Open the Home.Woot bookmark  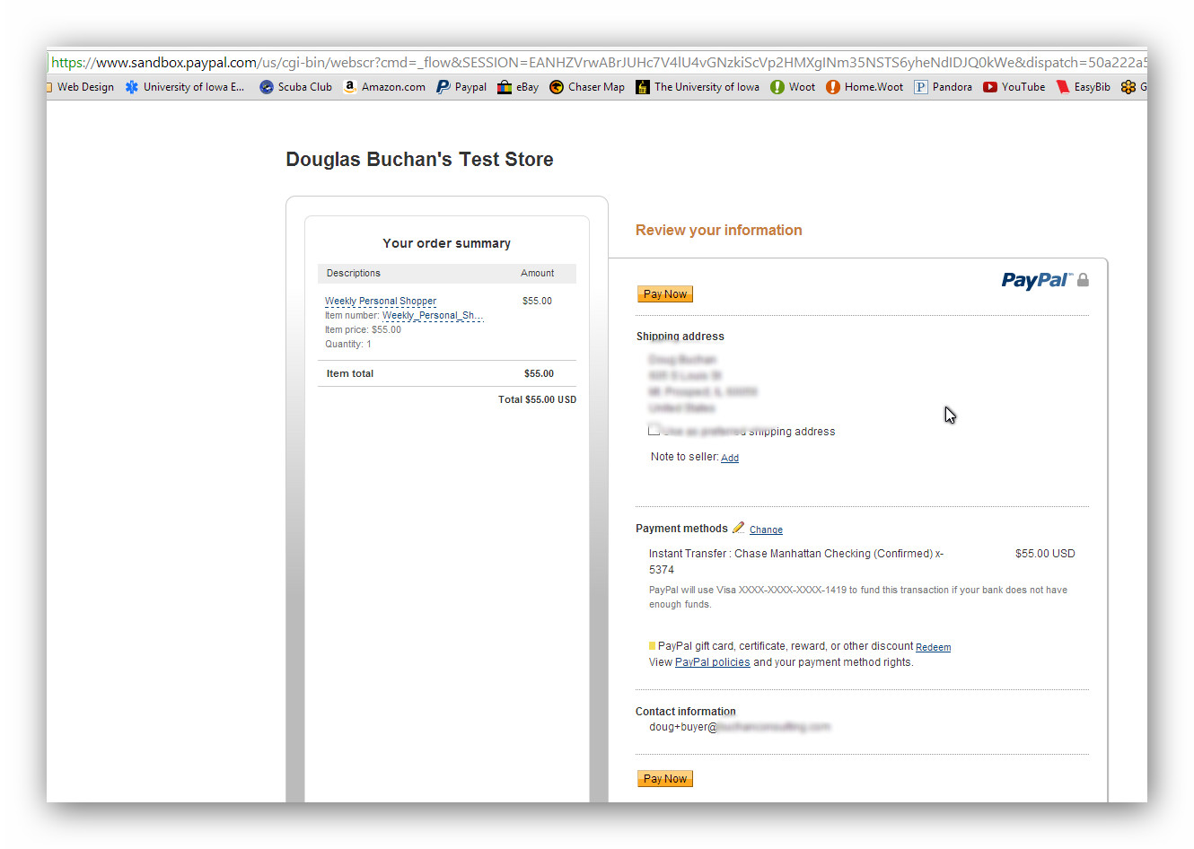coord(865,87)
